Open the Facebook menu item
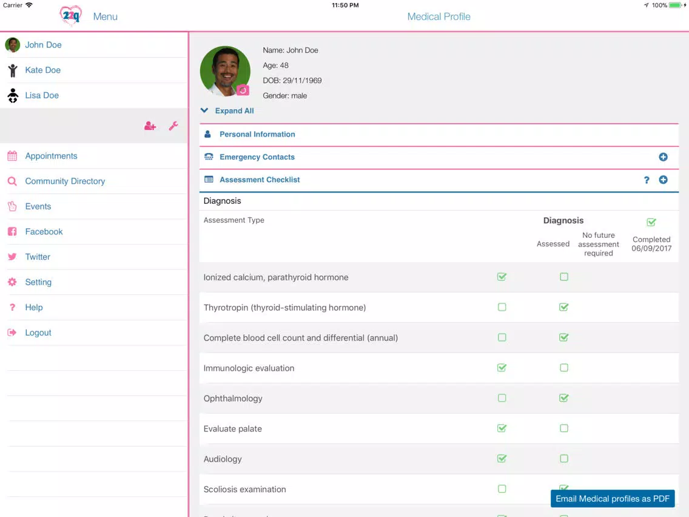Image resolution: width=689 pixels, height=517 pixels. [94, 232]
